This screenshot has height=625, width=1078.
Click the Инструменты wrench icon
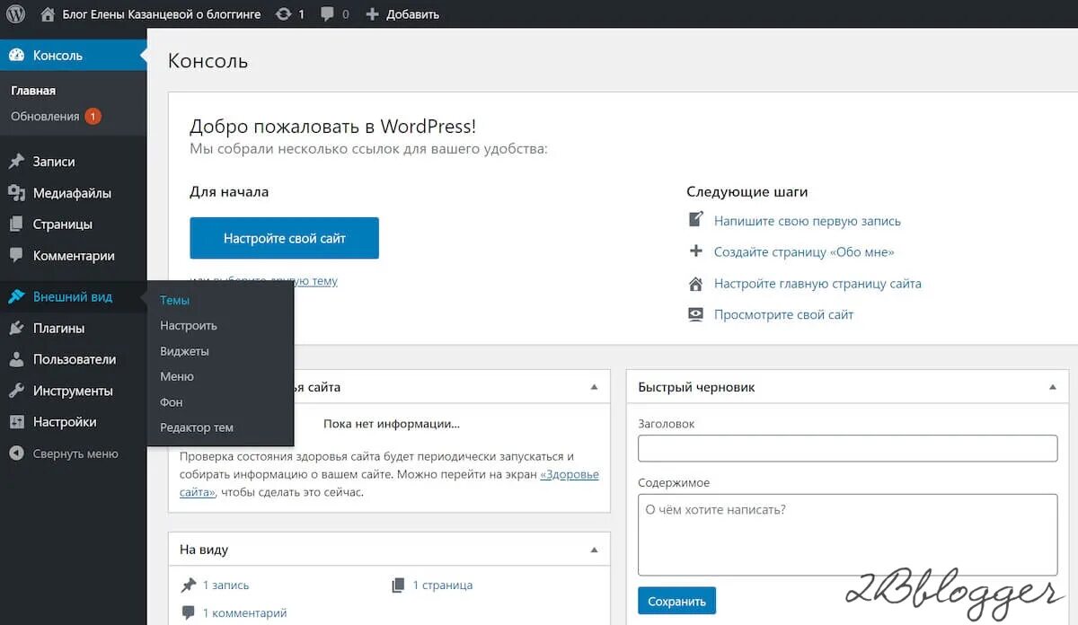[x=16, y=391]
